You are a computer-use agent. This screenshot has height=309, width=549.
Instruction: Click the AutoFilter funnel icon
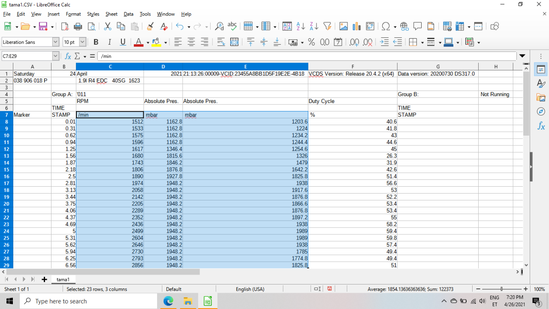[x=327, y=27]
